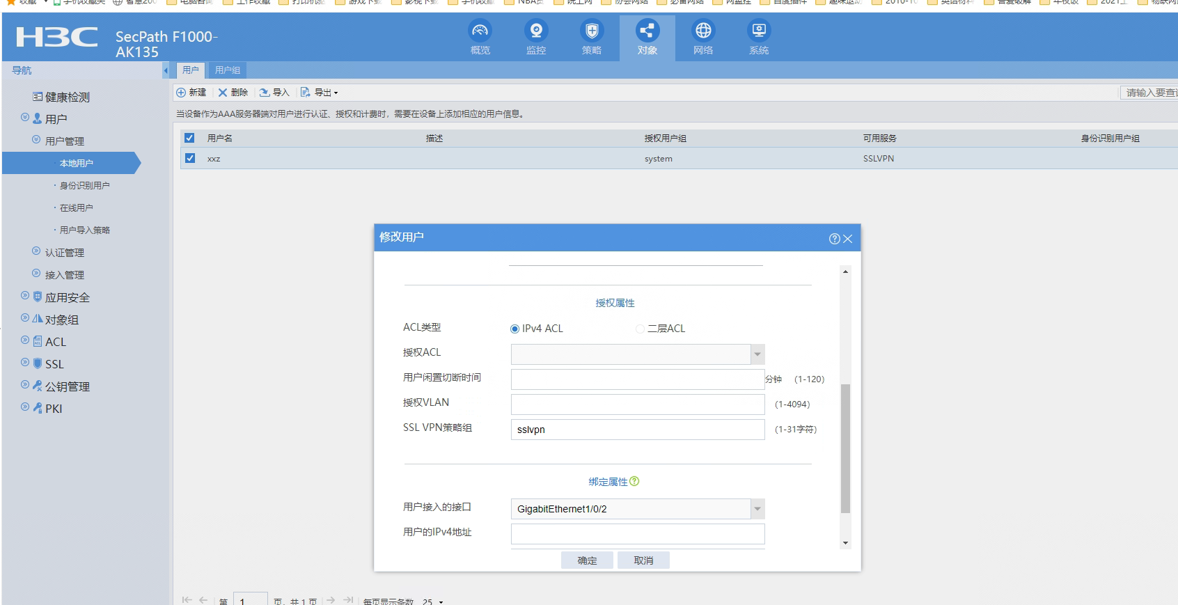
Task: Collapse the 用户管理 tree node
Action: [x=36, y=139]
